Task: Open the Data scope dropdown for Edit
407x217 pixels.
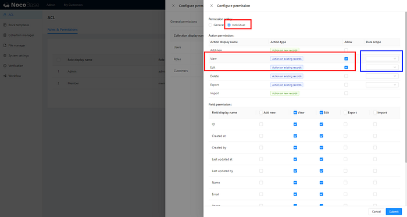Action: 382,67
